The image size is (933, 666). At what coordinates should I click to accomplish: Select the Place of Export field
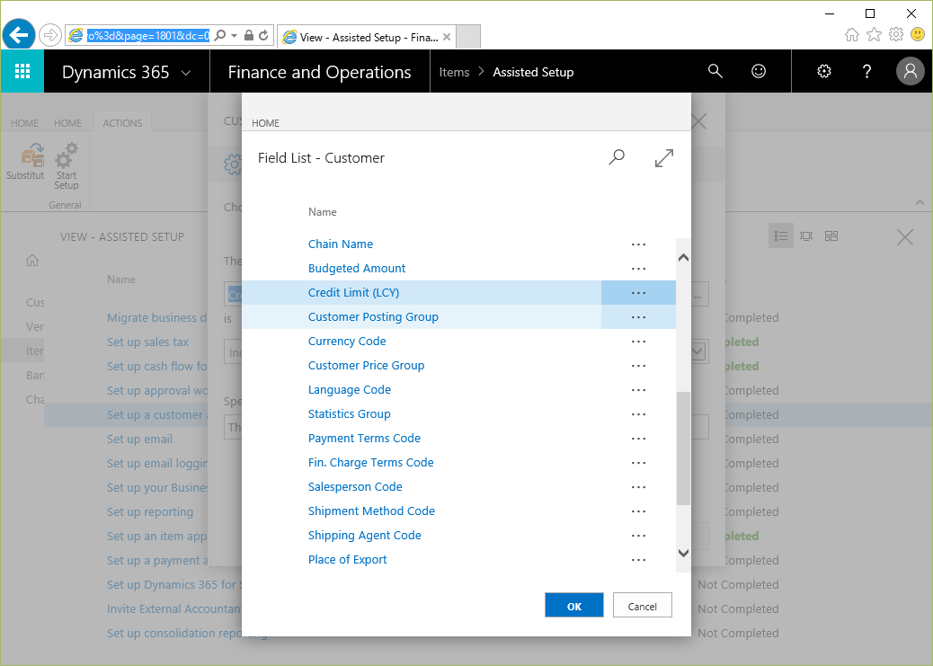coord(348,559)
